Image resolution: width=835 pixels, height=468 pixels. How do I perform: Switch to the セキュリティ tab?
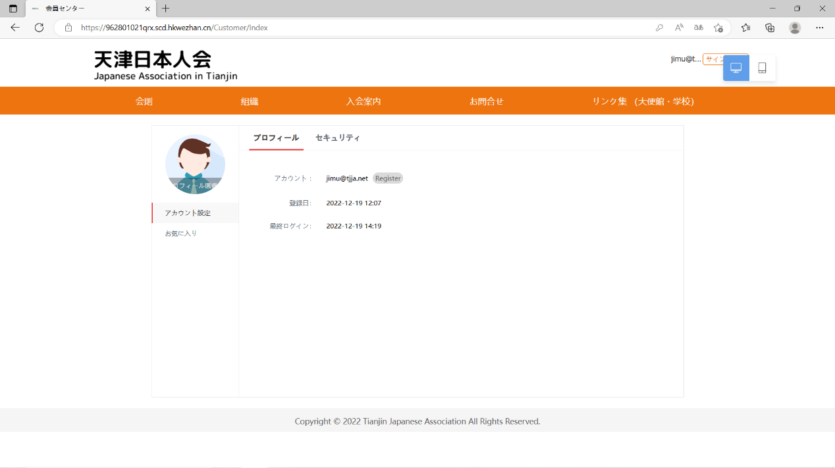[x=337, y=138]
